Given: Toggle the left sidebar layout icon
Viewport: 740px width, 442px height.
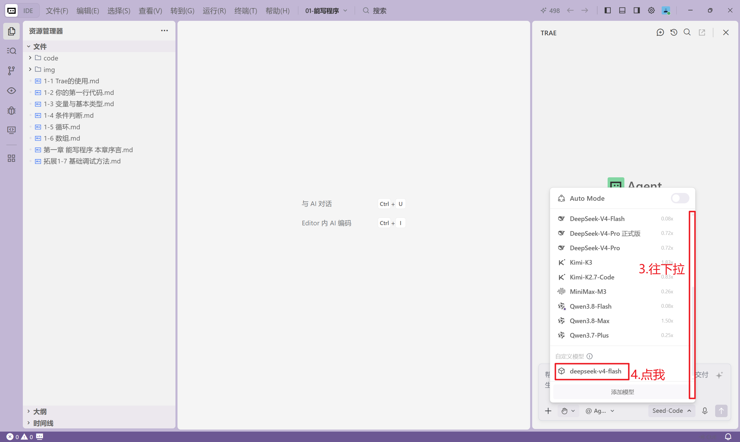Looking at the screenshot, I should (x=608, y=10).
